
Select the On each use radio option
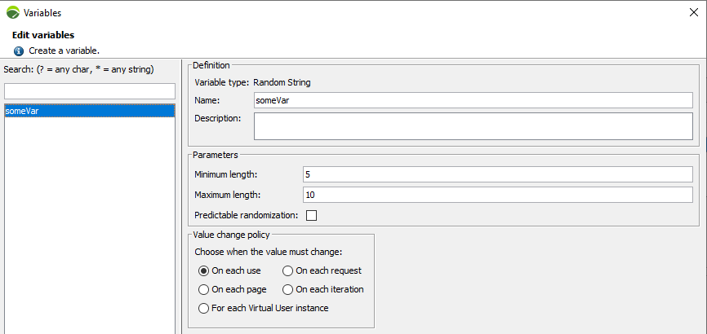204,270
